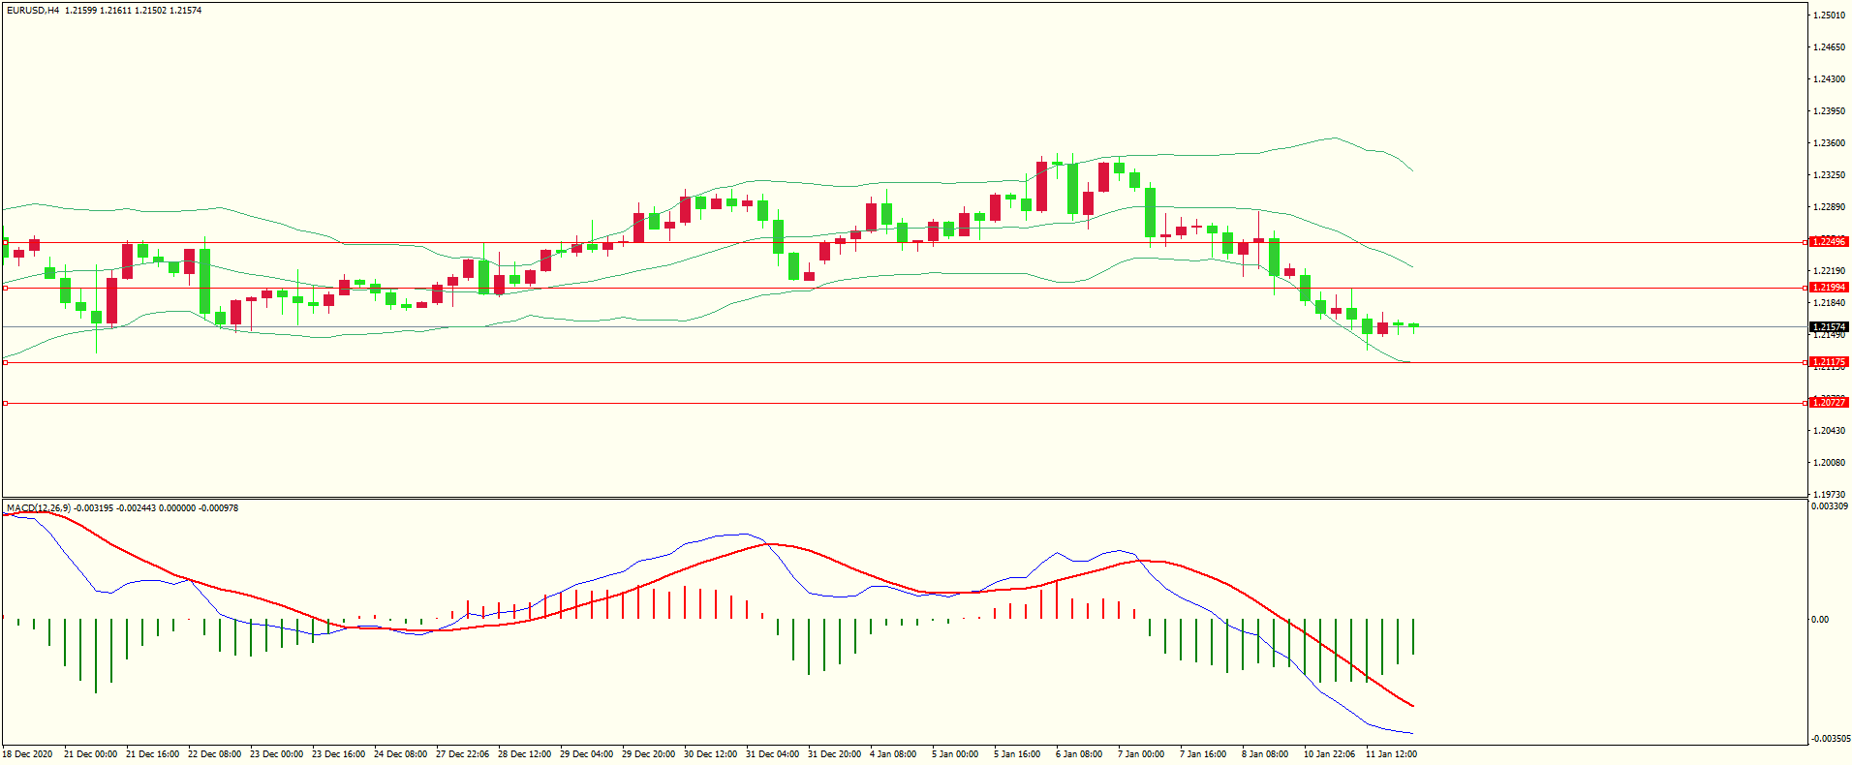Click the 0.00 level on MACD scale
Image resolution: width=1852 pixels, height=765 pixels.
tap(1820, 620)
